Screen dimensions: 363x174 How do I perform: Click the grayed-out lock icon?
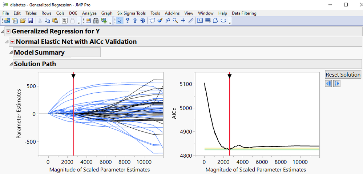tap(72, 21)
